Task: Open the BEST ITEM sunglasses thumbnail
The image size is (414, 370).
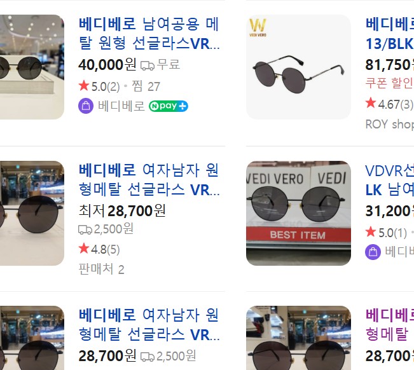Action: [298, 213]
